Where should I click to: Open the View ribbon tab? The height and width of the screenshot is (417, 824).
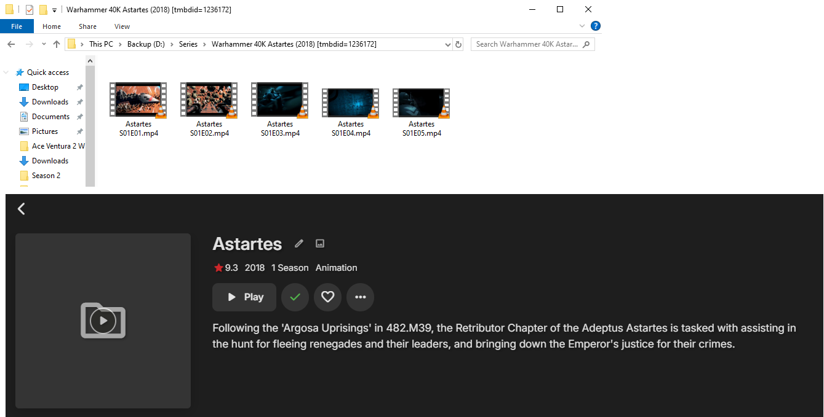point(122,26)
